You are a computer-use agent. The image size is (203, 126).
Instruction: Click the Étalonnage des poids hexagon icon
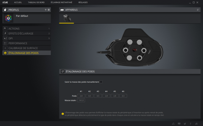tap(5, 53)
